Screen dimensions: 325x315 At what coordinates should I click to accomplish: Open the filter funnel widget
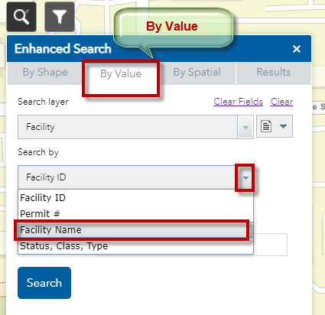60,17
